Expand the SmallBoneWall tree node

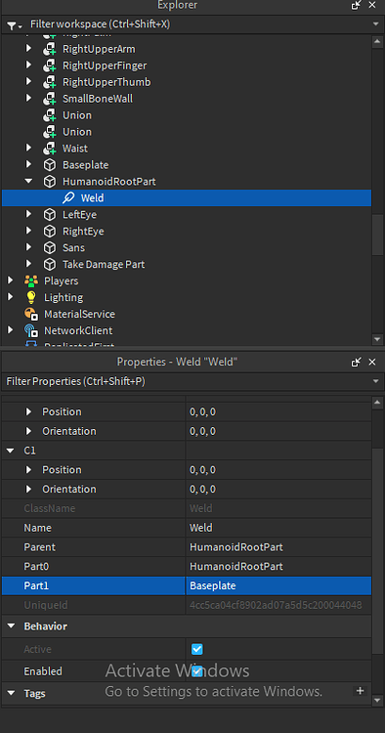click(x=28, y=99)
